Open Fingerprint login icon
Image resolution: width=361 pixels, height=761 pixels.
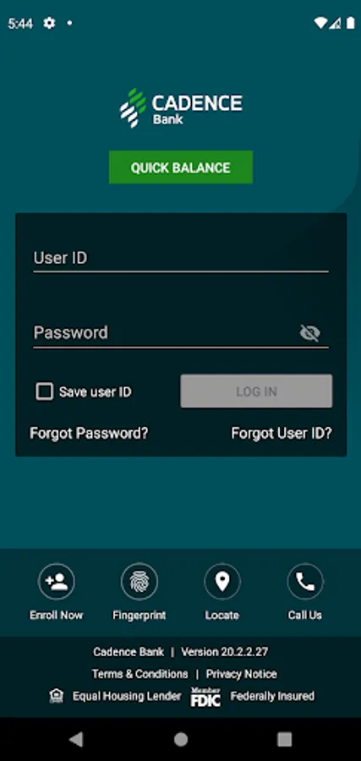(139, 581)
